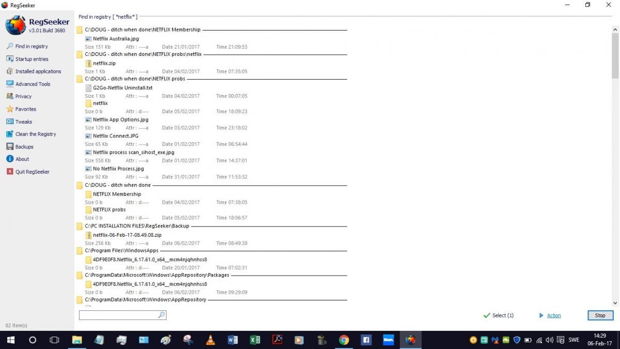Viewport: 620px width, 349px height.
Task: Open Excel from the taskbar
Action: click(255, 340)
